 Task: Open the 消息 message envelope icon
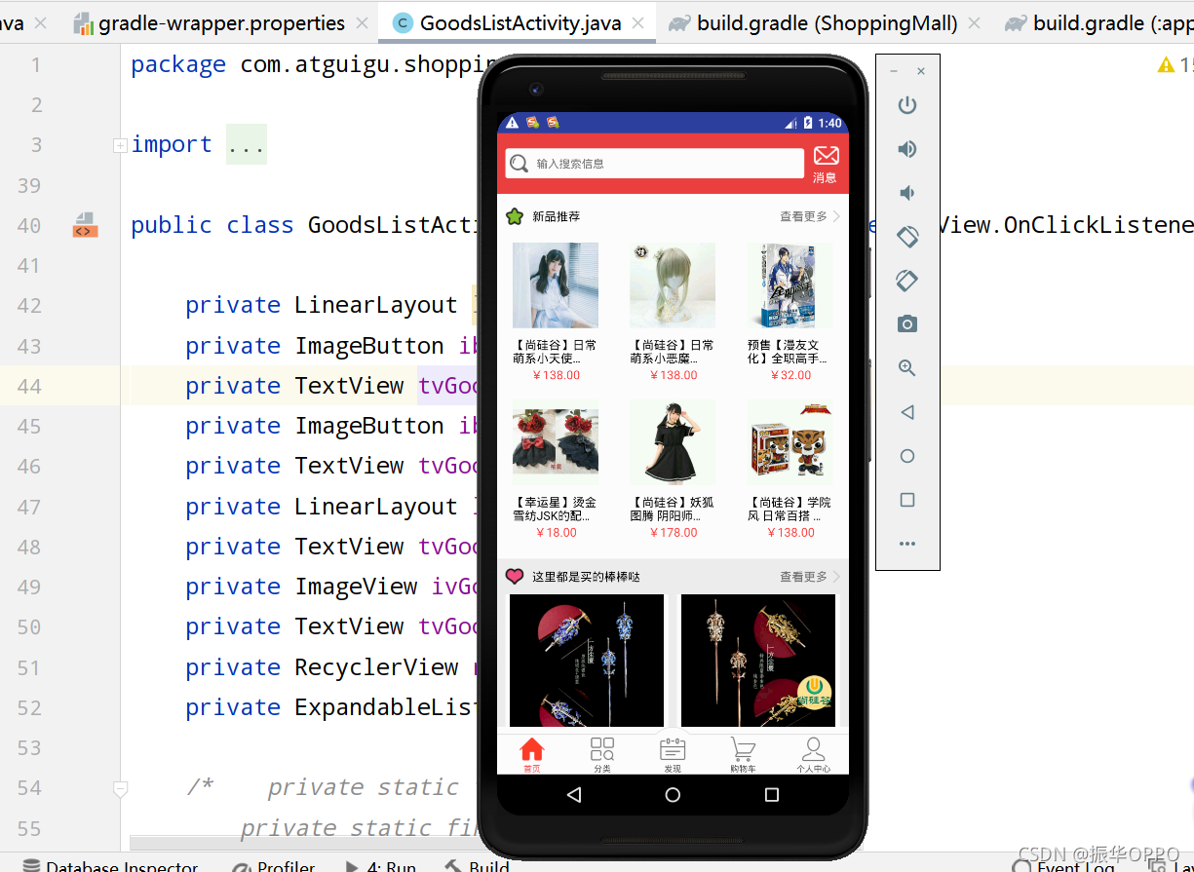826,156
